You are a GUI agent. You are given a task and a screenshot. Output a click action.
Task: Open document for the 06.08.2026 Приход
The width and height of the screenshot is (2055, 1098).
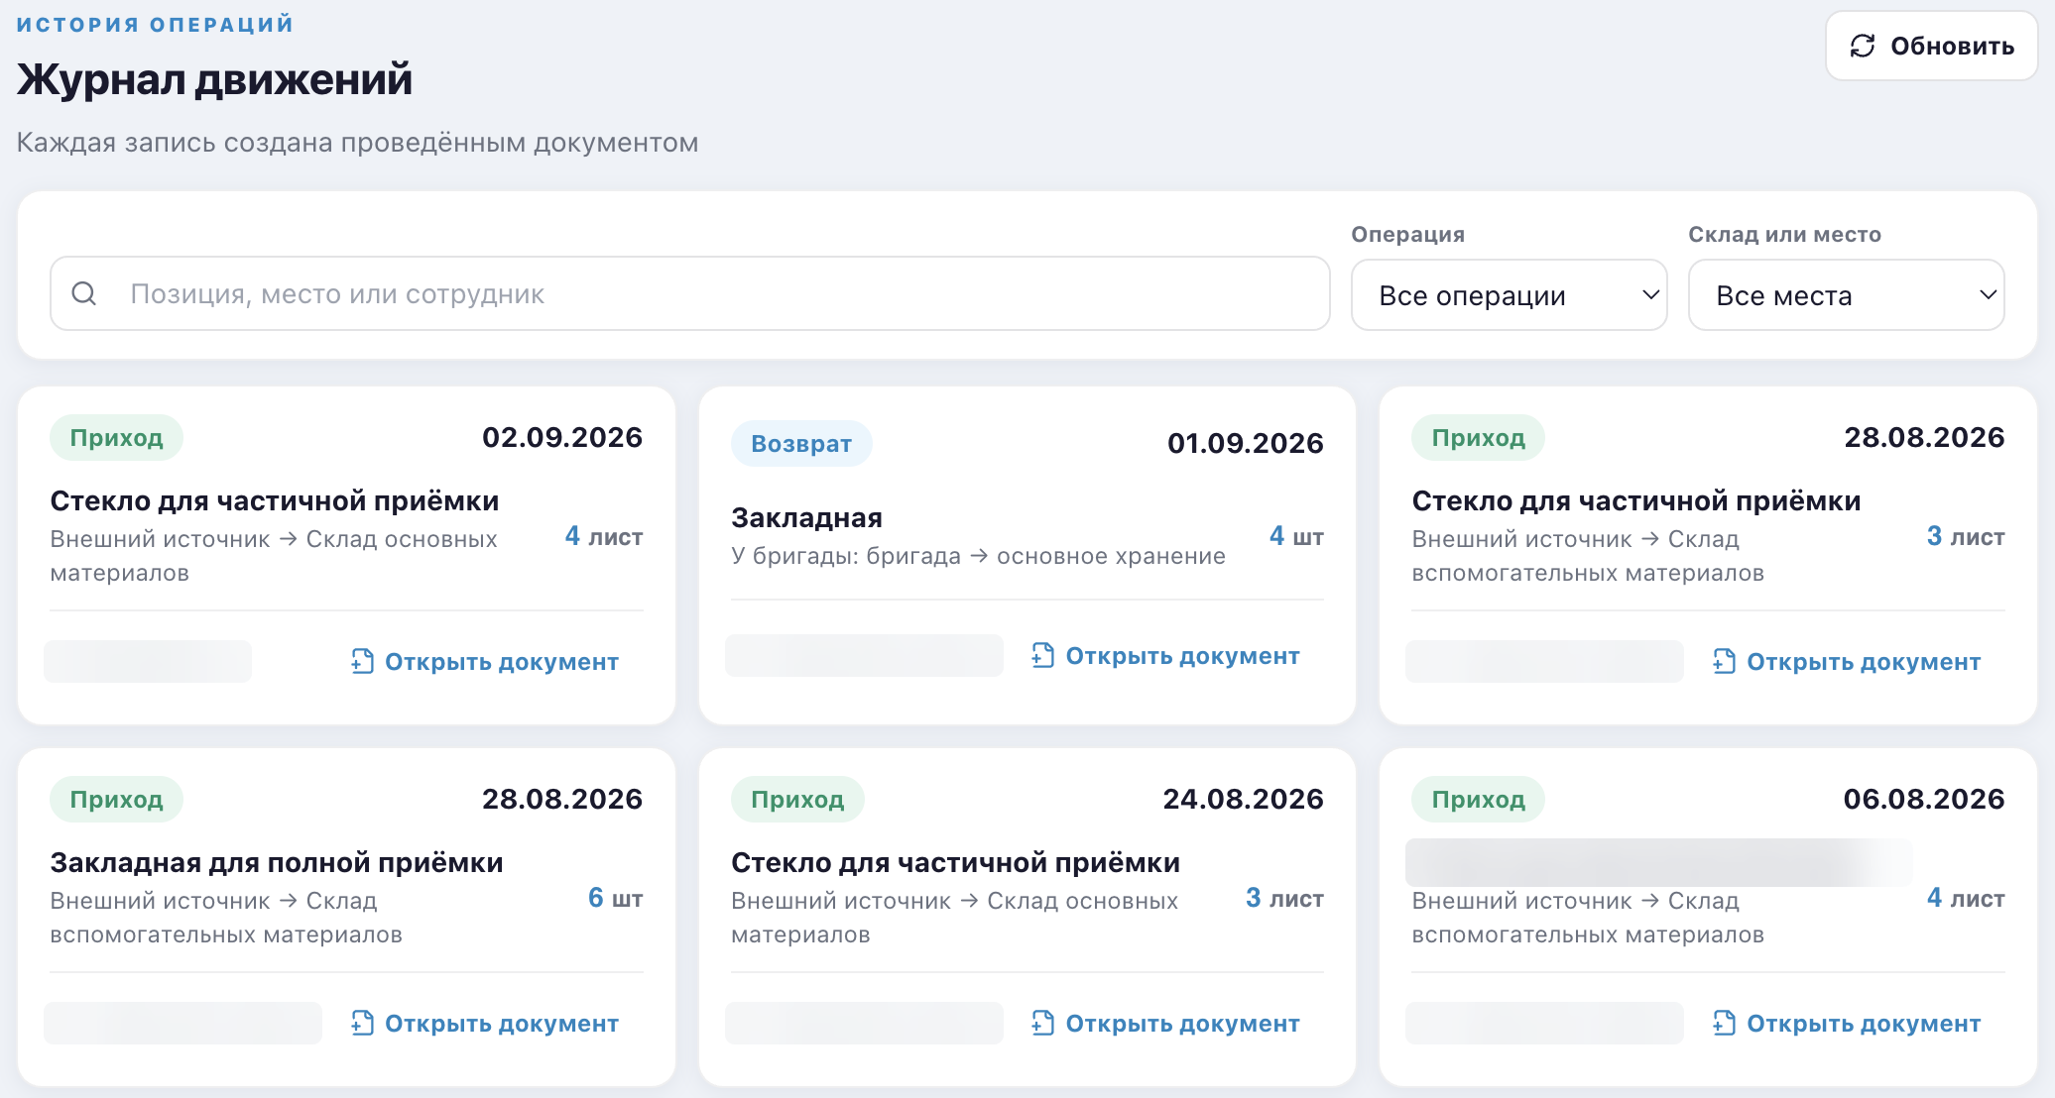1846,1024
